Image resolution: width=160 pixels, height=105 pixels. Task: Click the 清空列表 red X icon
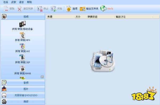pyautogui.click(x=19, y=9)
